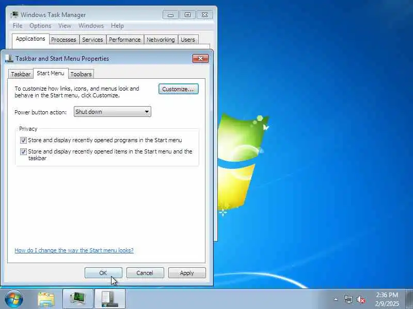This screenshot has width=413, height=309.
Task: Click the Customize... button
Action: click(x=178, y=89)
